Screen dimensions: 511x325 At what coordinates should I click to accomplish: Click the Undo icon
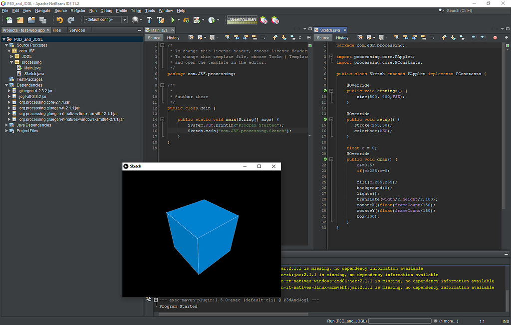(59, 20)
